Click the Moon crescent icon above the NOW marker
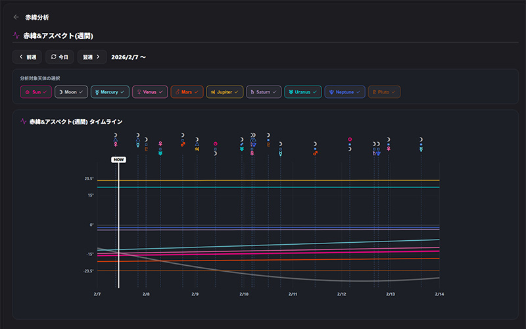Screen dimensions: 526x329 pos(115,135)
